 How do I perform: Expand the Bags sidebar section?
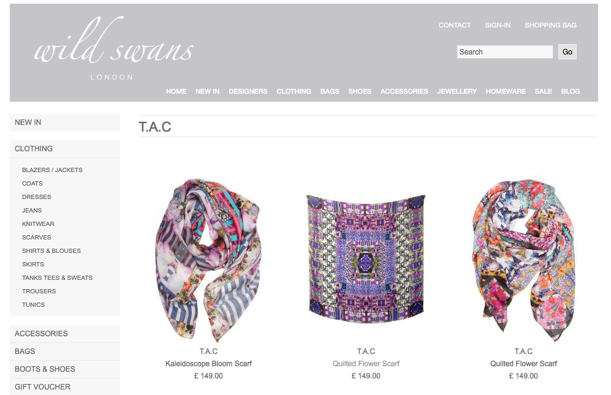[65, 352]
